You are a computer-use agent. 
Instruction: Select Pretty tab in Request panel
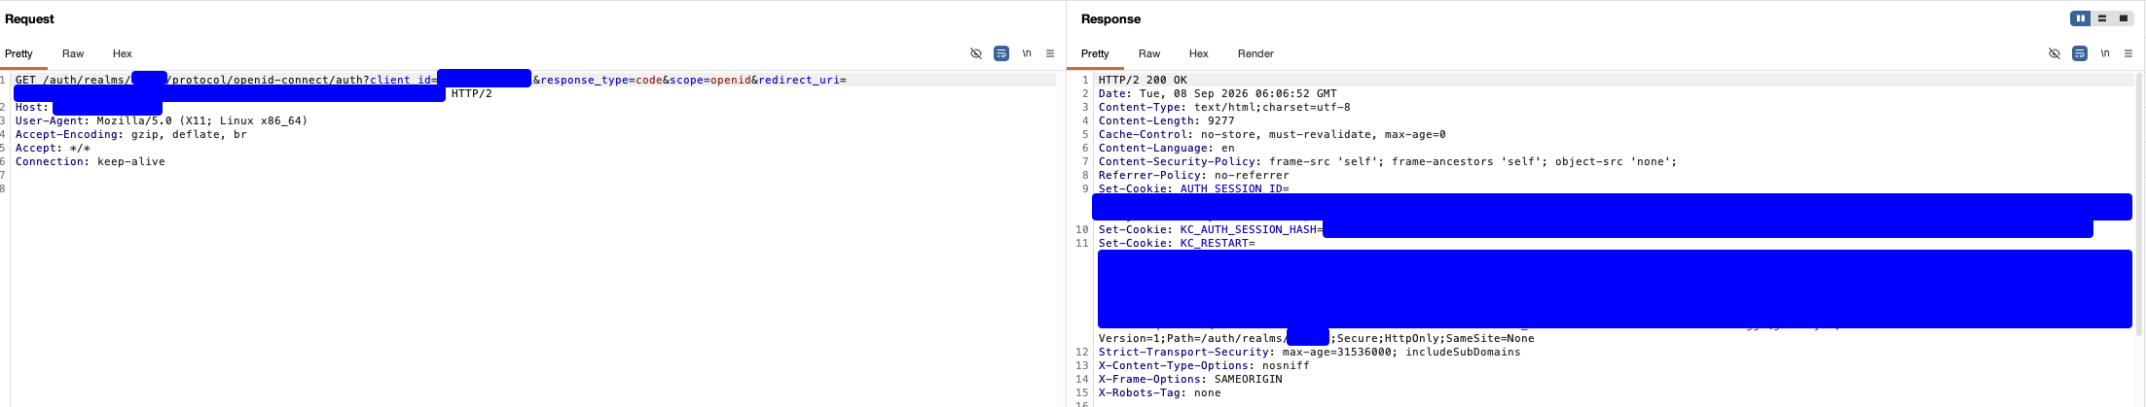click(18, 53)
